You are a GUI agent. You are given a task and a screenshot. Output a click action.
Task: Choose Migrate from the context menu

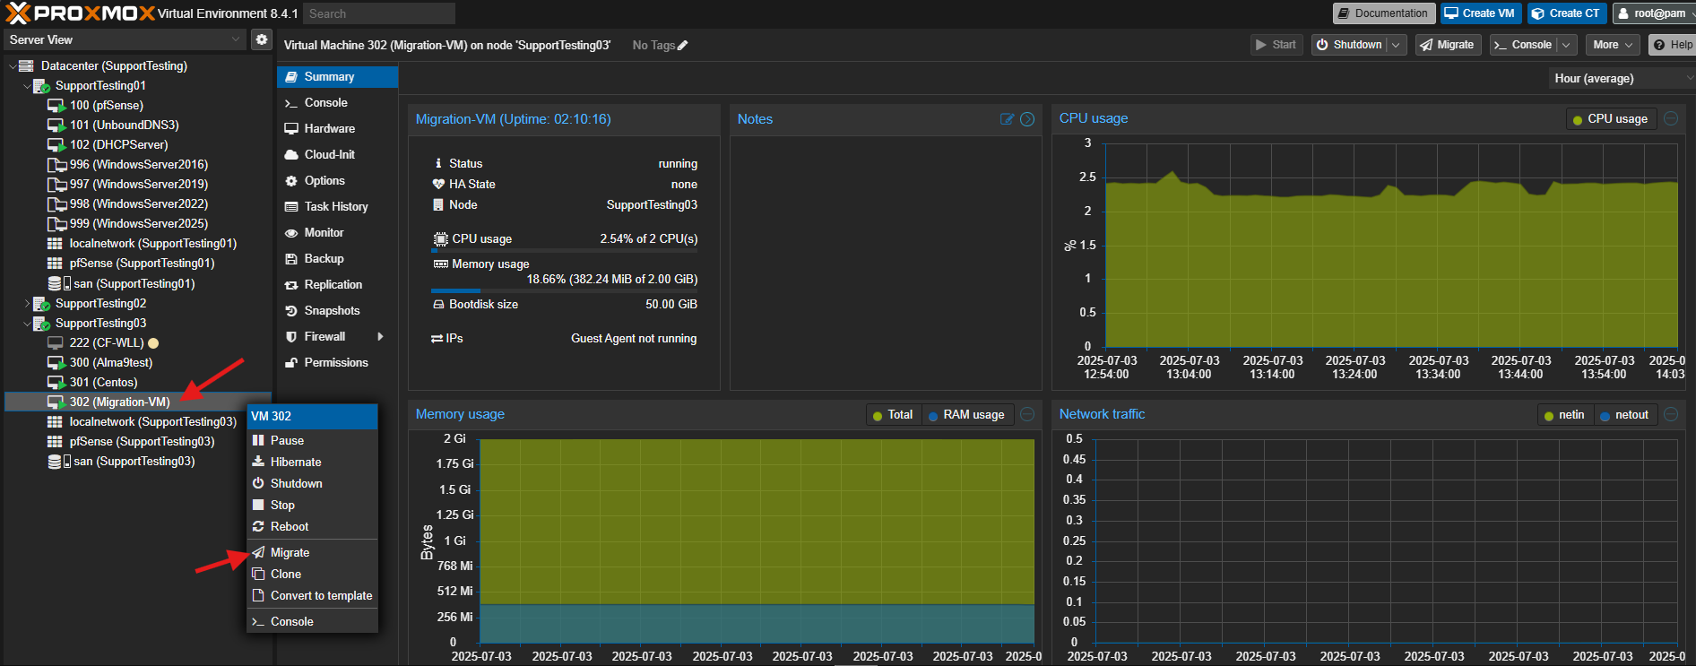(x=312, y=553)
